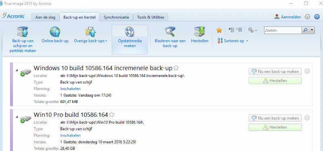Select title Win10 Pro build 10586.164
This screenshot has width=323, height=151.
coord(71,115)
